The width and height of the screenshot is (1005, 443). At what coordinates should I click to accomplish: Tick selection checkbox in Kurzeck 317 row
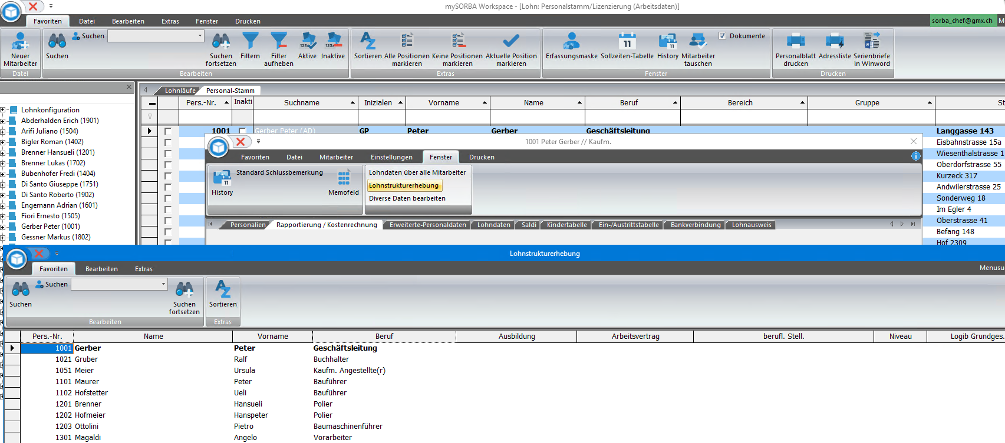(x=168, y=176)
